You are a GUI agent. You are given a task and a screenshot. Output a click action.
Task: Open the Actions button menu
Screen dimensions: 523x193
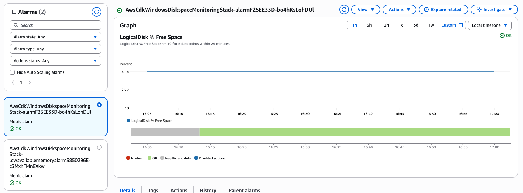coord(399,10)
